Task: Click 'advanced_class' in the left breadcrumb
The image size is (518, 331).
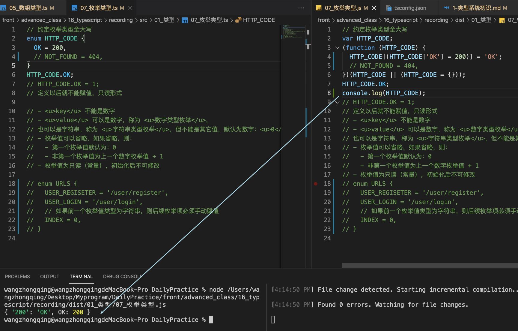Action: coord(41,20)
